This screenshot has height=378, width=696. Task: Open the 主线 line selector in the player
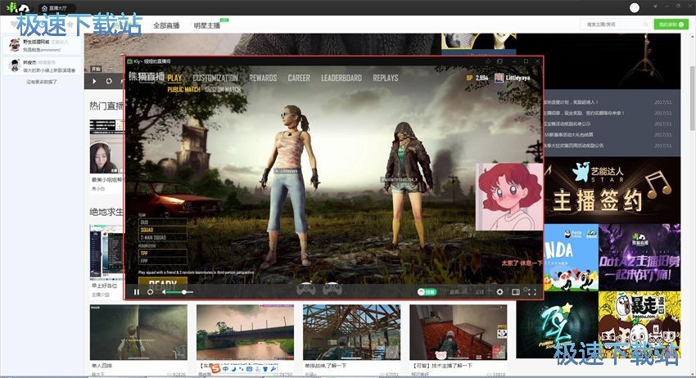[479, 292]
